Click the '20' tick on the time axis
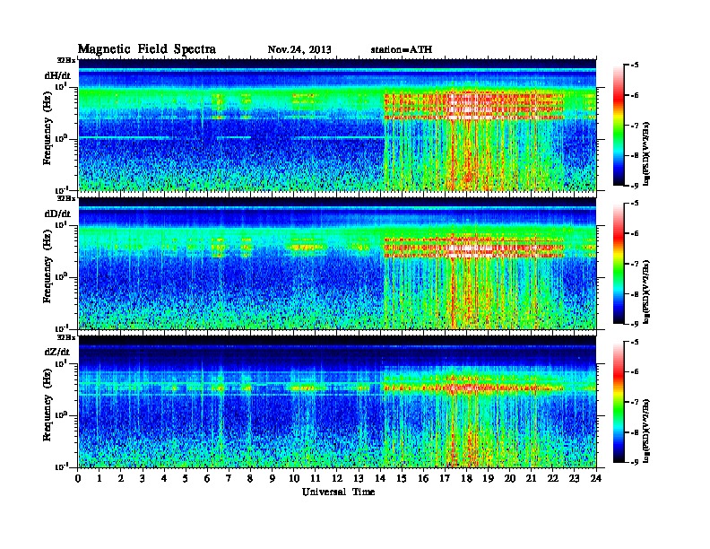This screenshot has width=710, height=549. tap(510, 479)
